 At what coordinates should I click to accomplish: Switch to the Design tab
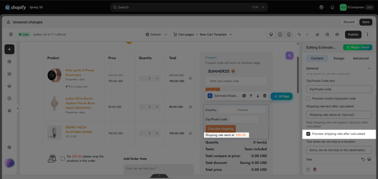coord(339,58)
